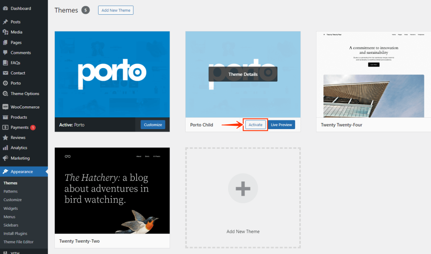Click the Porto active theme thumbnail

point(112,74)
